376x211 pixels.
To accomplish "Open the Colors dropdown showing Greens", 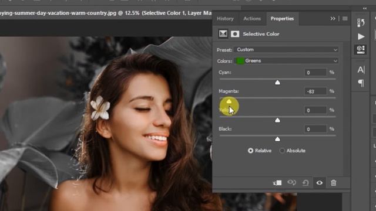I will (x=286, y=61).
